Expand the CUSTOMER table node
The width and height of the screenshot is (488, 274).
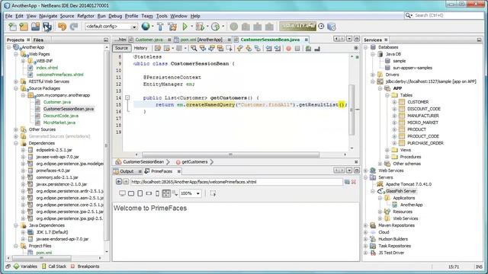(394, 102)
